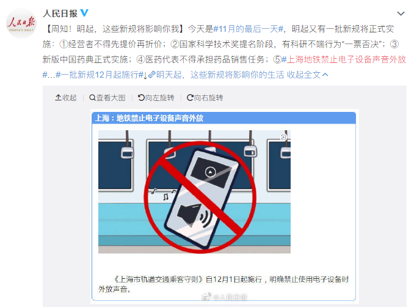Viewport: 414px width, 307px height.
Task: Open hashtag 一批新规12月起施行
Action: tap(100, 75)
